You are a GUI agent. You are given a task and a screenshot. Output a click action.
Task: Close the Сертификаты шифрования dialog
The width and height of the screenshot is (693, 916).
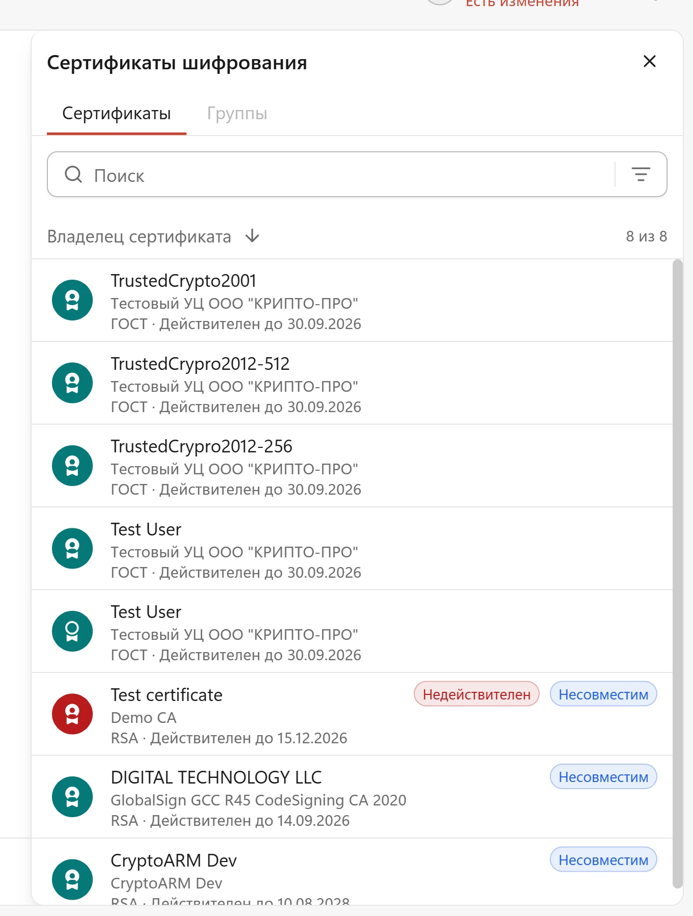coord(649,62)
